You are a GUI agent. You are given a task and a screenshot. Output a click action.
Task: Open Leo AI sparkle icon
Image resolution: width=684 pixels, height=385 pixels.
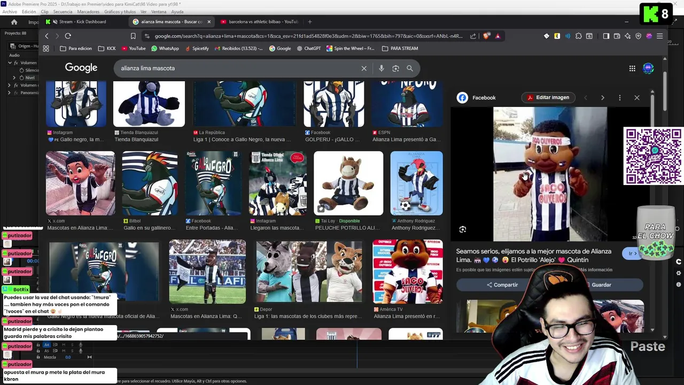627,36
